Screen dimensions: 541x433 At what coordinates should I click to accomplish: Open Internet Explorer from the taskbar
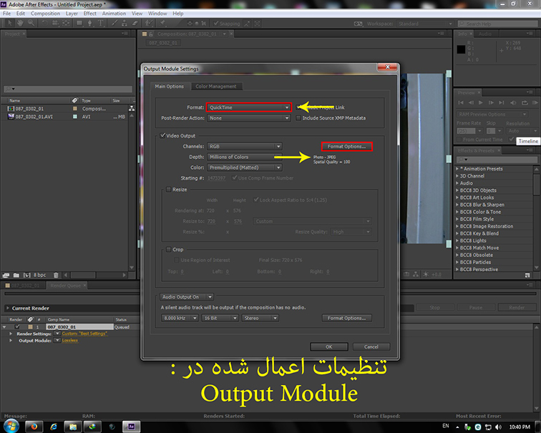pyautogui.click(x=54, y=427)
